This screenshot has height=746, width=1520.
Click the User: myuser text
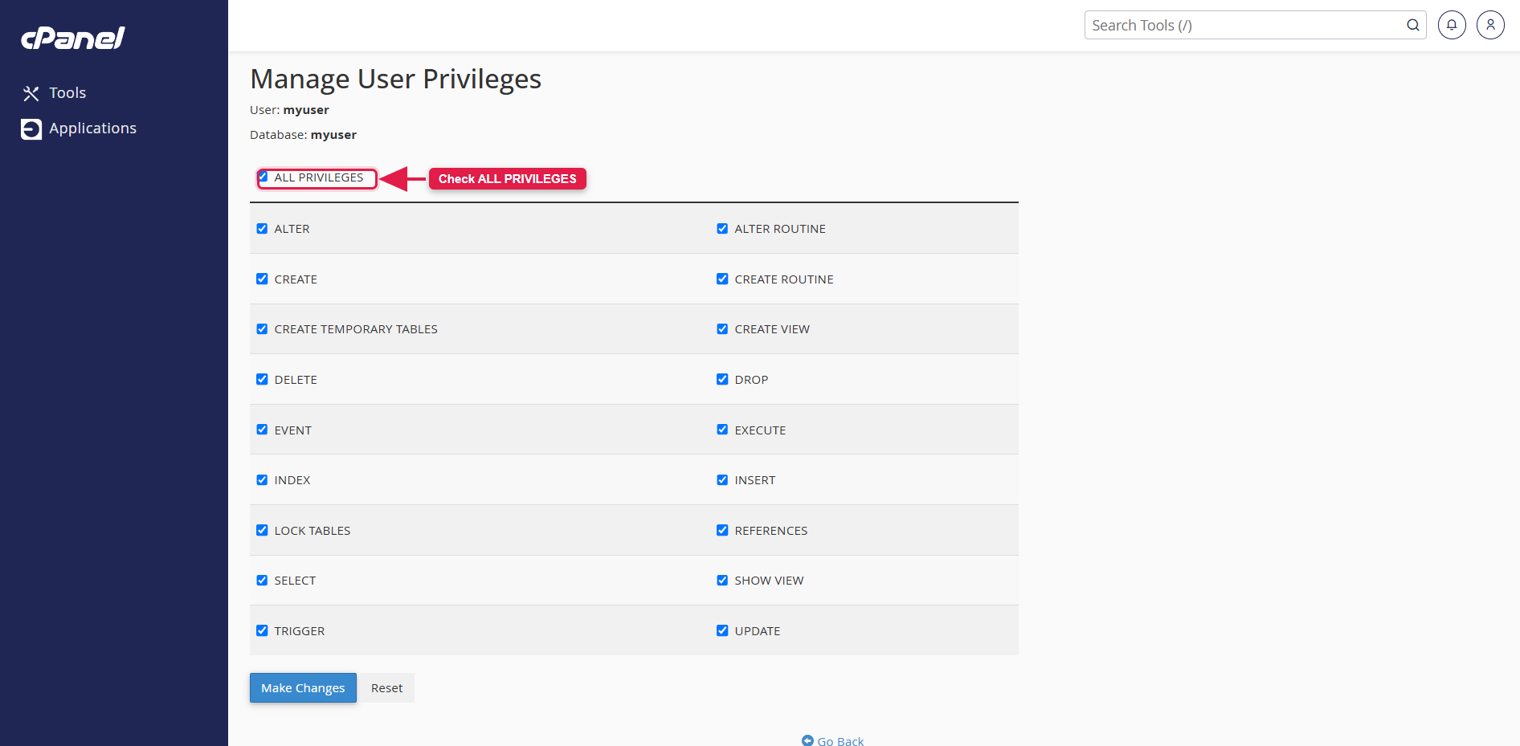(x=289, y=110)
